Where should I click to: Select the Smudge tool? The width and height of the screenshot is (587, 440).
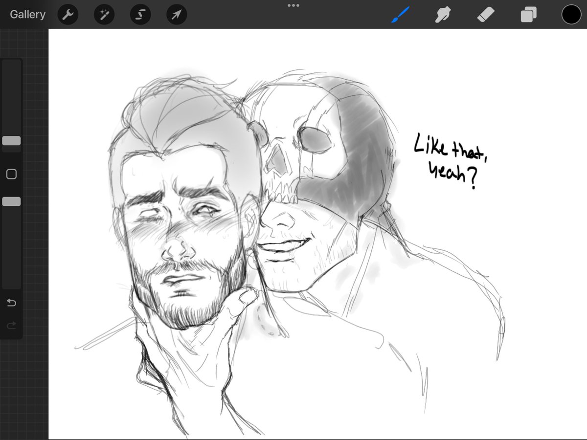(443, 15)
